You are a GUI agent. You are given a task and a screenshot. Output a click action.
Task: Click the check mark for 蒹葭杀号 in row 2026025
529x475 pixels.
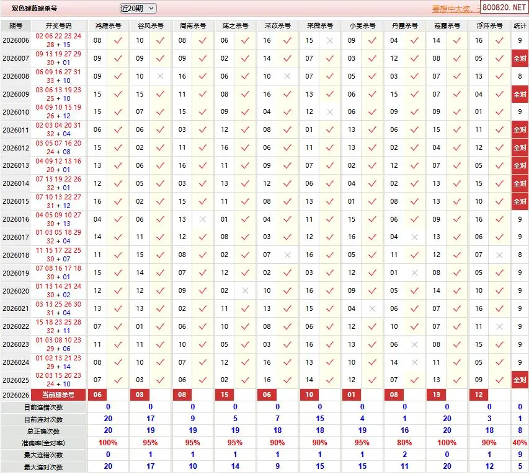click(457, 380)
